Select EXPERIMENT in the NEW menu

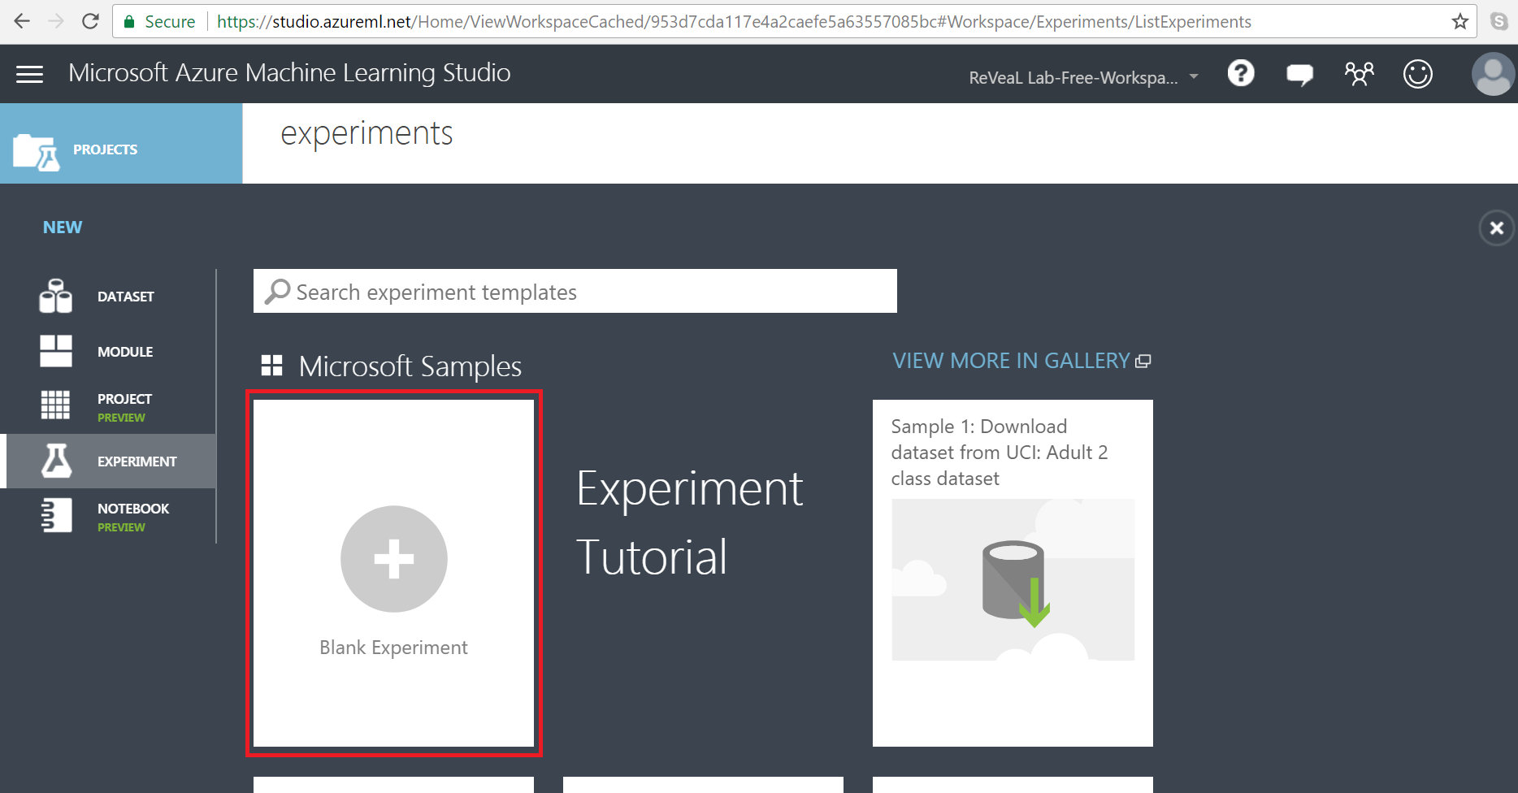point(137,461)
